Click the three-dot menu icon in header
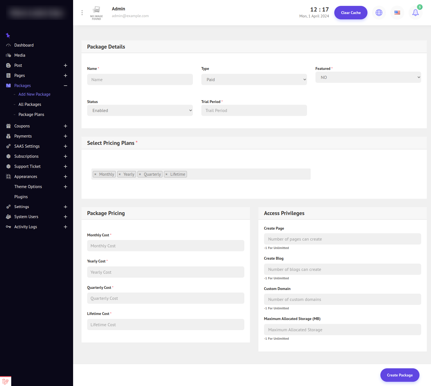The image size is (431, 386). [82, 13]
